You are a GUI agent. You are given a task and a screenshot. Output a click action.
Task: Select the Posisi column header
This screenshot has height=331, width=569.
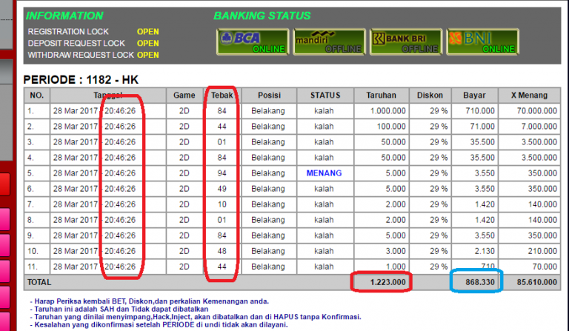(x=268, y=96)
